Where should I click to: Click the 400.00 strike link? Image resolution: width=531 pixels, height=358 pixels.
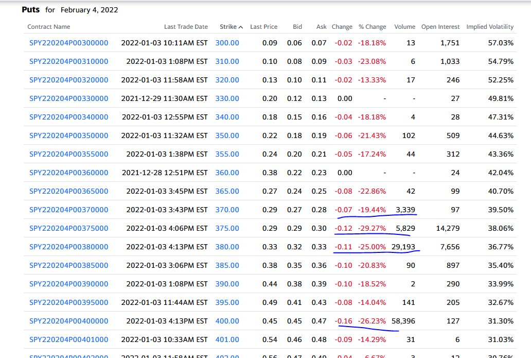227,321
